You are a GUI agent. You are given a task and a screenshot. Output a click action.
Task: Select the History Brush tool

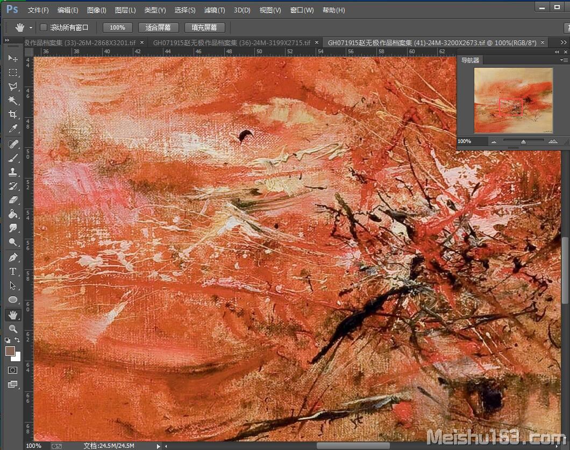tap(13, 186)
